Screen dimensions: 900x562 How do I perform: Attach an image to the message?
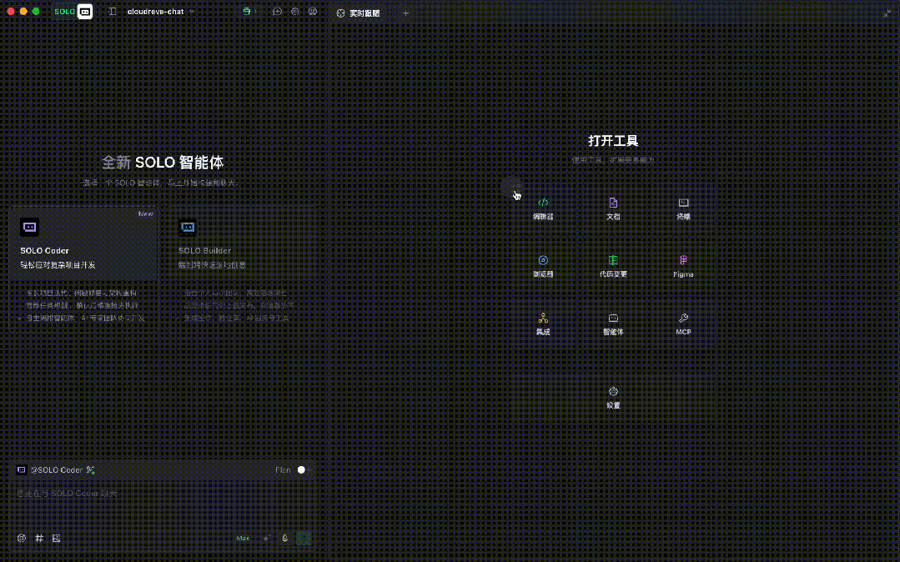coord(56,538)
